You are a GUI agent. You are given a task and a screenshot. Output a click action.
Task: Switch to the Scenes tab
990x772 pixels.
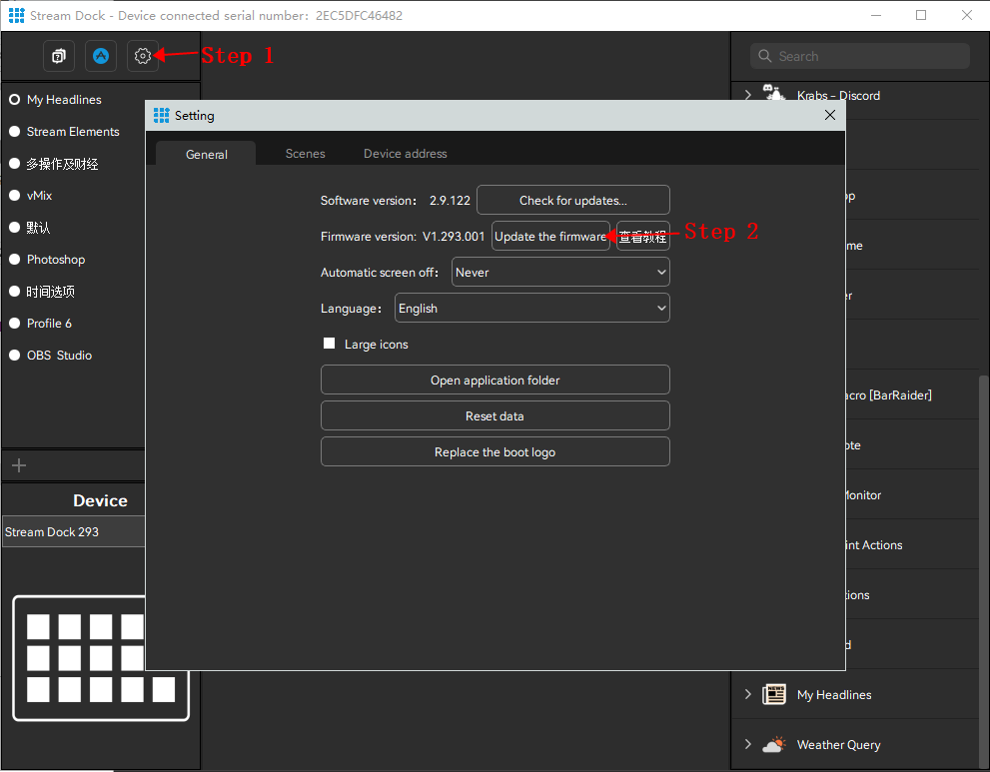[305, 154]
